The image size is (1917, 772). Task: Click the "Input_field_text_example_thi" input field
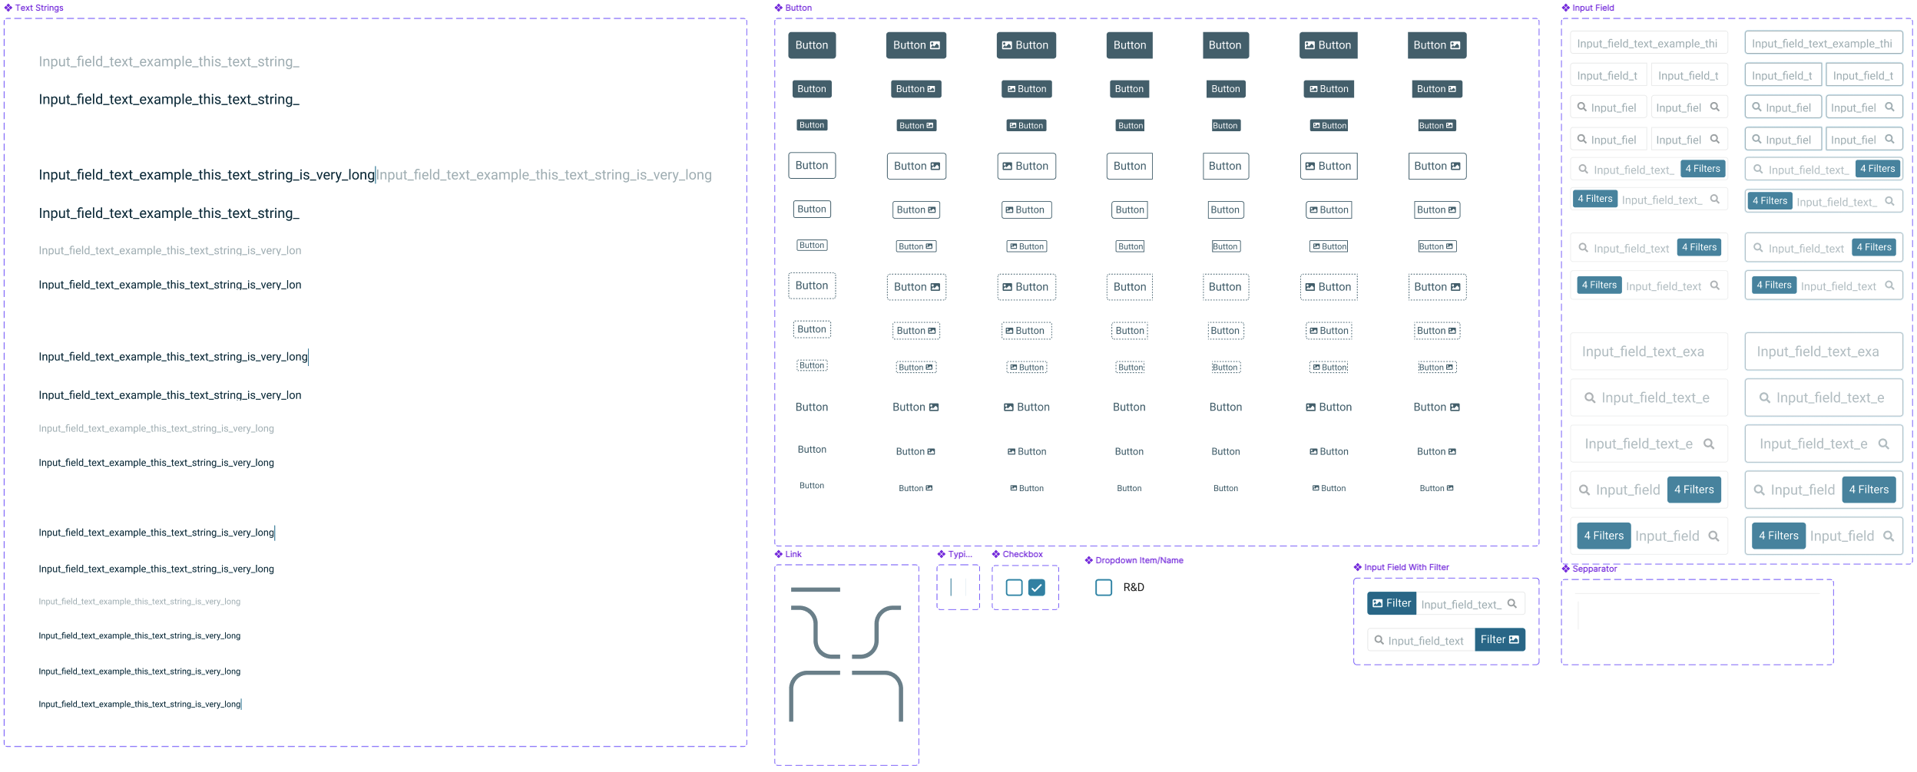1650,42
